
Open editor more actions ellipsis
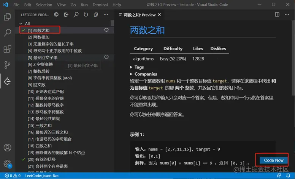(287, 14)
